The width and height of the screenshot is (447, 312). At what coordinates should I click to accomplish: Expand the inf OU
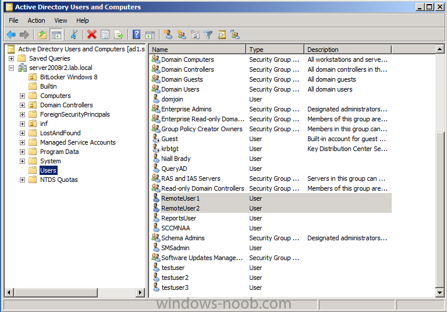coord(22,124)
